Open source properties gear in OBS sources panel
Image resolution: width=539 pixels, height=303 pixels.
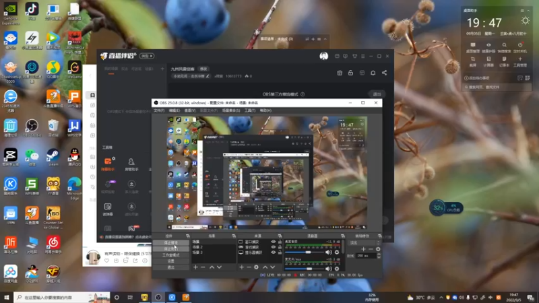tap(256, 267)
